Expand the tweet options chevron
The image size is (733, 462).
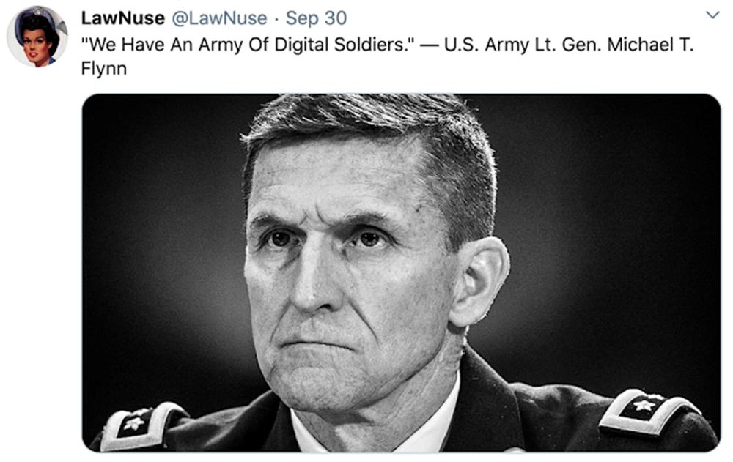pos(711,15)
